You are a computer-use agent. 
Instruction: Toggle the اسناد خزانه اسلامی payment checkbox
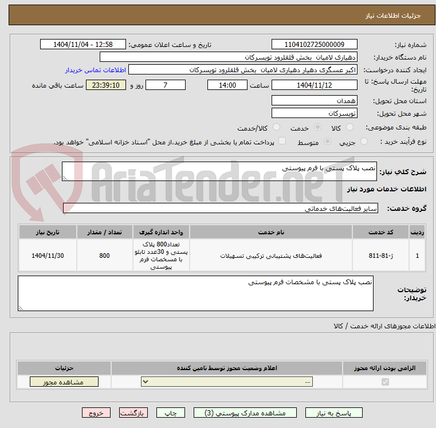coord(282,141)
